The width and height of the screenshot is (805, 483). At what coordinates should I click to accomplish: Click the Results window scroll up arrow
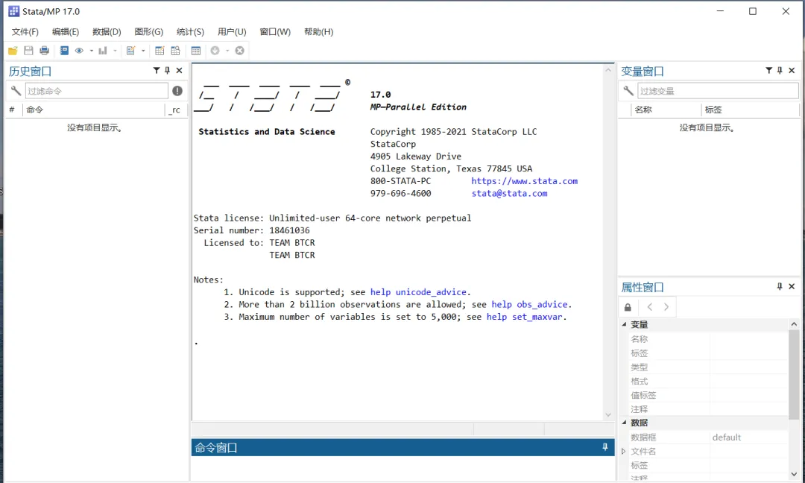[x=608, y=70]
